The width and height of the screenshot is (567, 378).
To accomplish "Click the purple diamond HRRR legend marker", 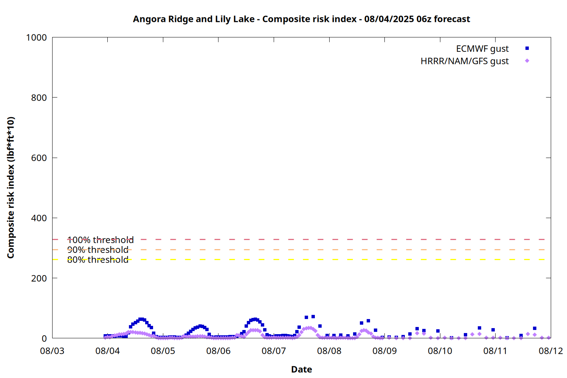I will [x=527, y=61].
